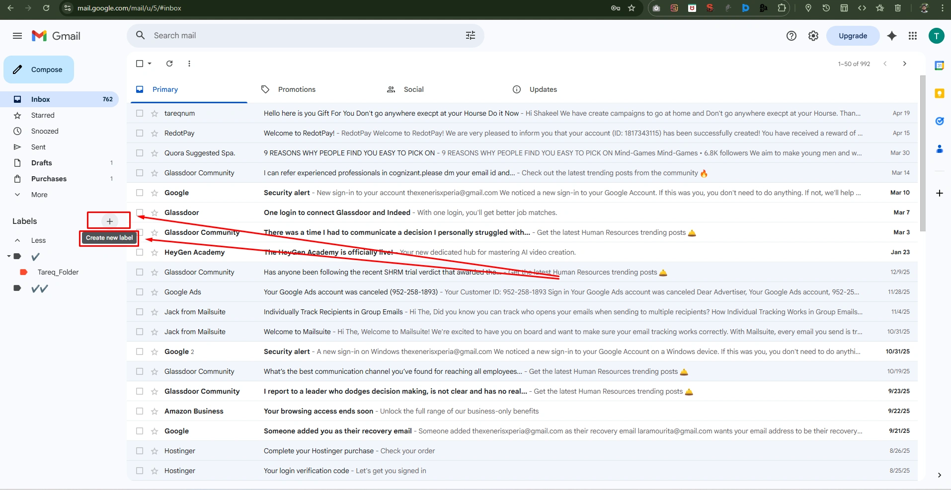Launch the Gemini sparkle icon

[x=892, y=36]
